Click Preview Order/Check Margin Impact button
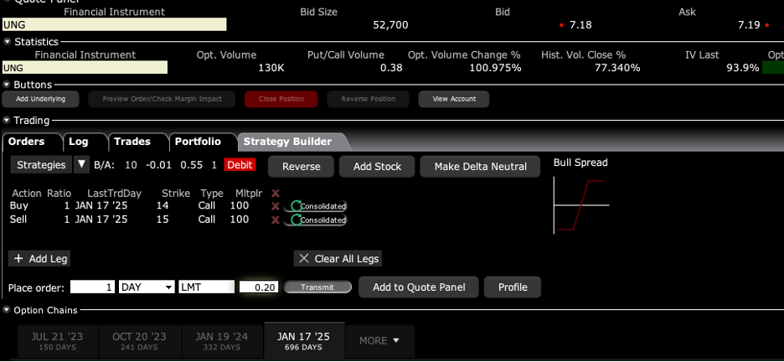This screenshot has height=362, width=784. 162,99
